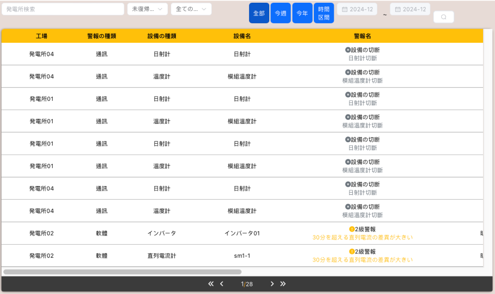
Task: Click 軟體 in the sm1-1 row
Action: tap(101, 255)
